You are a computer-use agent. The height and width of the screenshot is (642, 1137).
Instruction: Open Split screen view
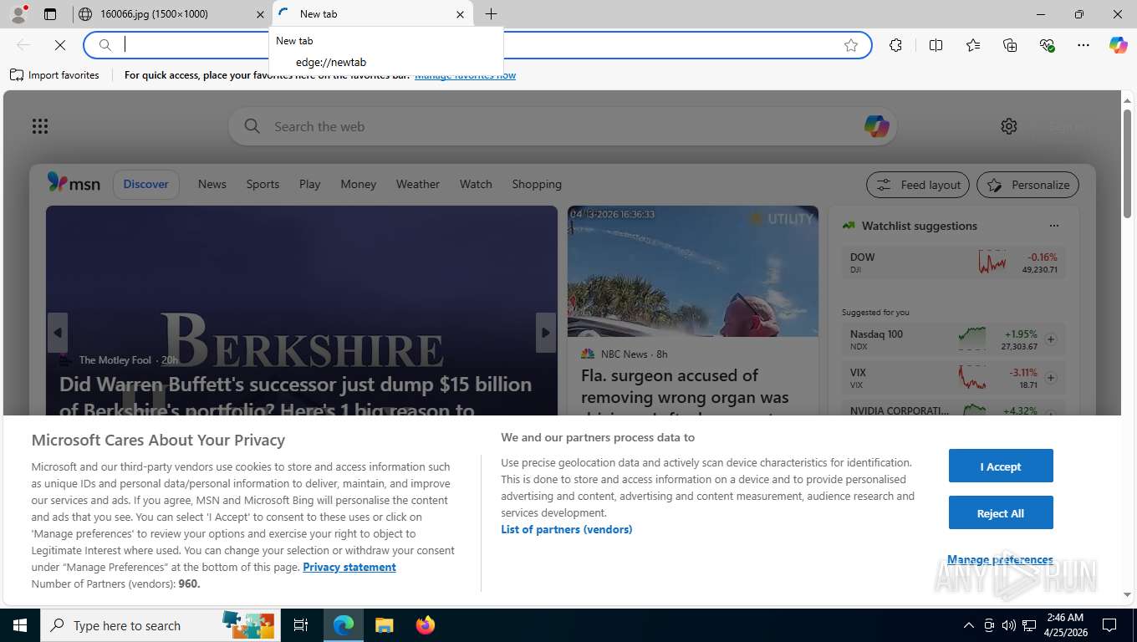tap(936, 45)
